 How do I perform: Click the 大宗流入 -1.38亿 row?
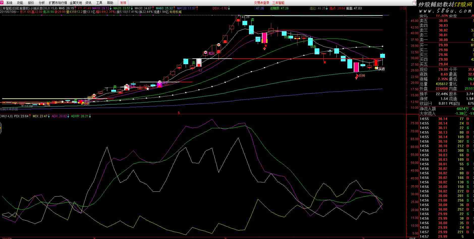click(x=447, y=113)
